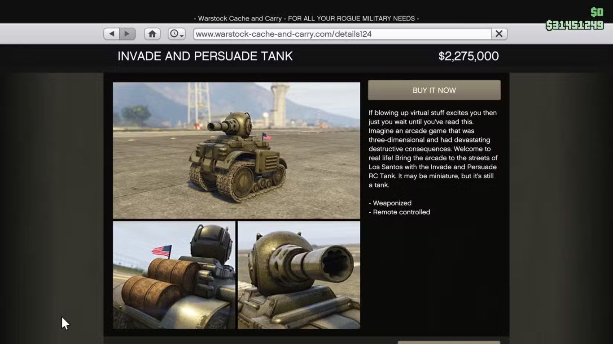Click the American flag on main tank image
The width and height of the screenshot is (613, 344).
[267, 136]
